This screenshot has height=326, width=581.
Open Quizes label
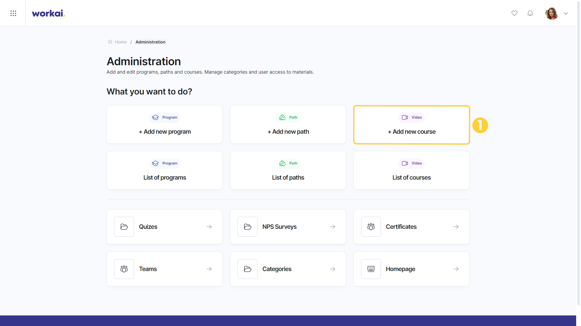148,227
